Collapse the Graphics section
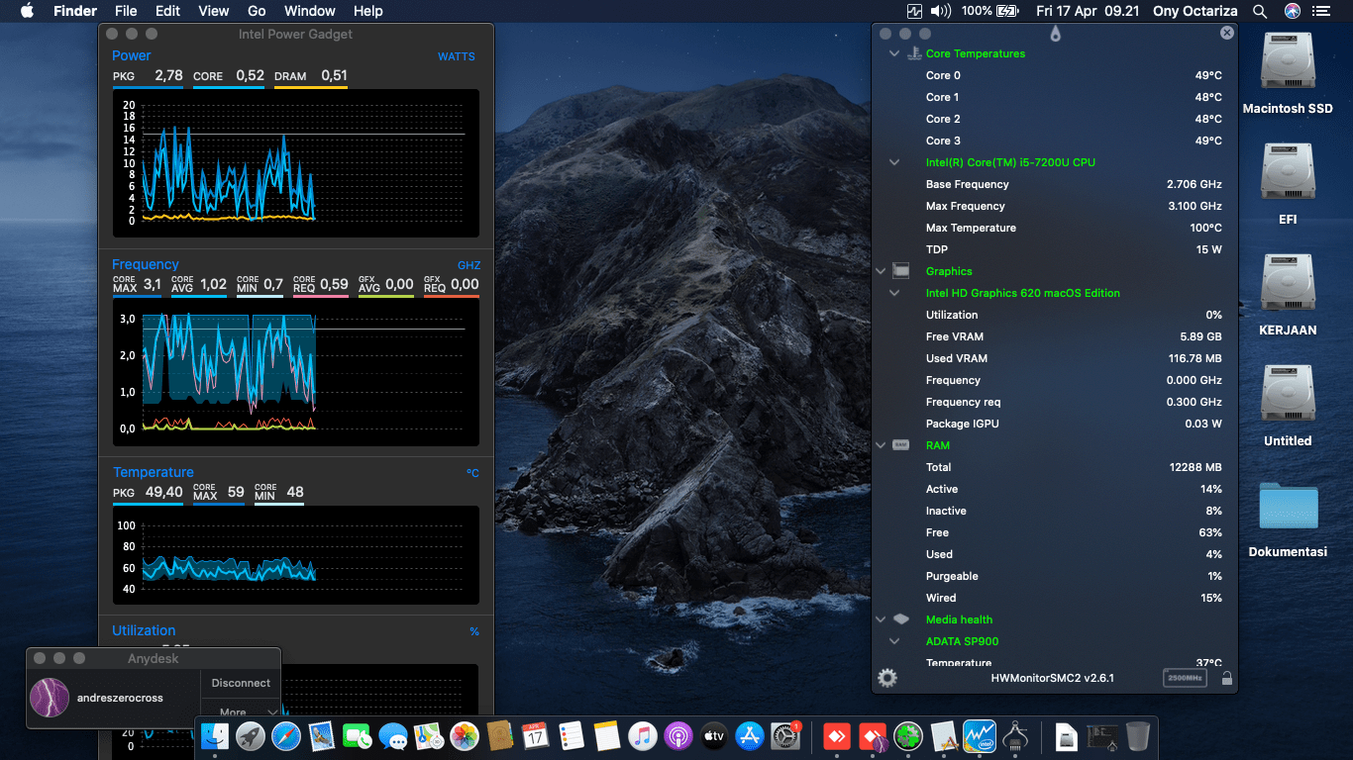 [x=880, y=271]
